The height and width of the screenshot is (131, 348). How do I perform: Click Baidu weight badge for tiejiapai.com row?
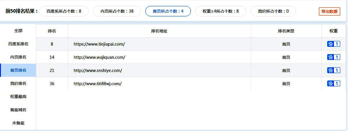(x=334, y=44)
